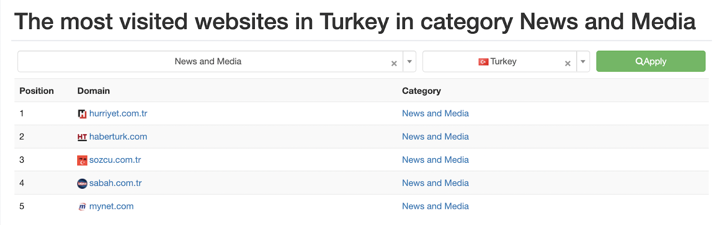Open the sozcu.com.tr domain link
Image resolution: width=719 pixels, height=225 pixels.
point(115,160)
